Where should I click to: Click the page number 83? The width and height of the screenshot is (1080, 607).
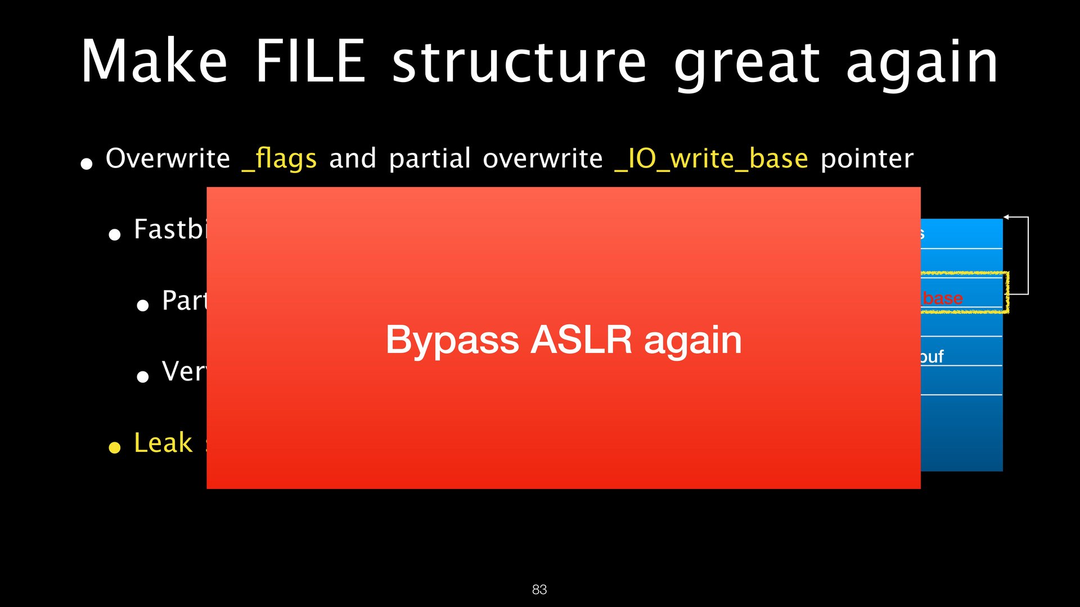point(539,589)
